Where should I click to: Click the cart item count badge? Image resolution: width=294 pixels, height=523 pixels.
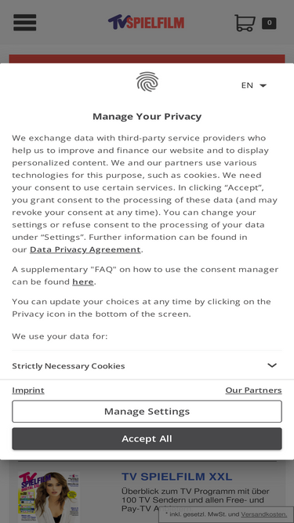tap(269, 23)
